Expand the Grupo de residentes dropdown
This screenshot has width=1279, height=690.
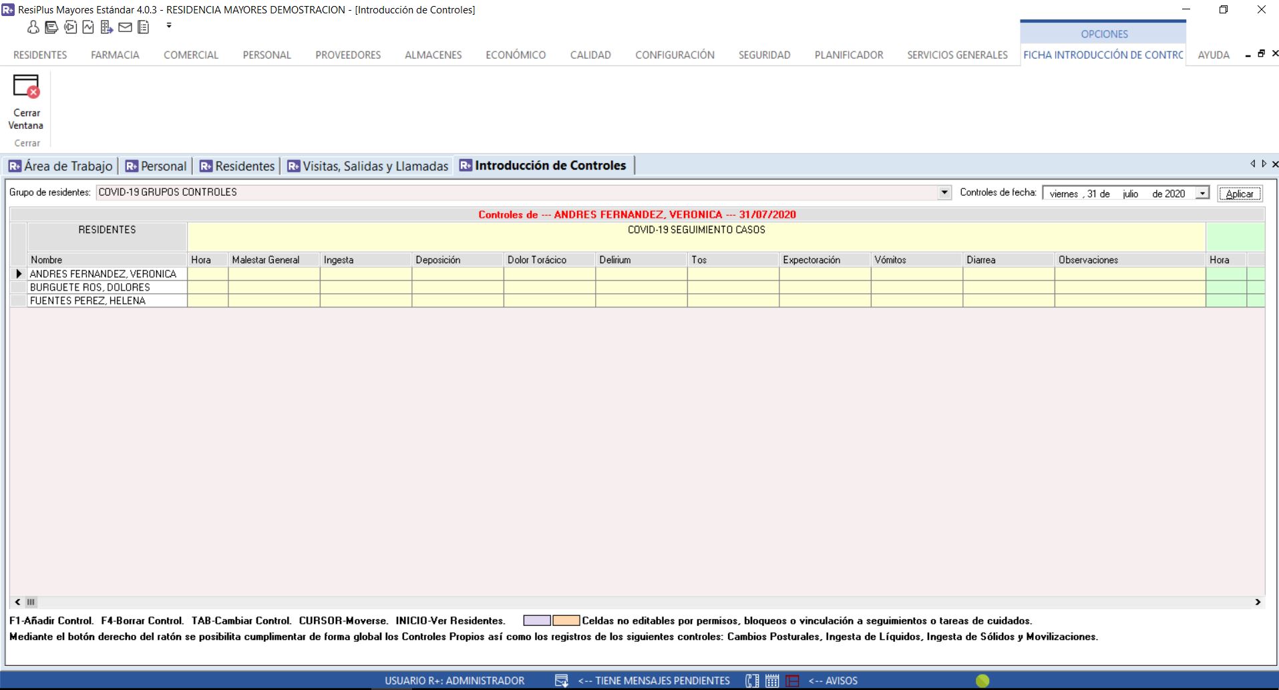point(944,192)
